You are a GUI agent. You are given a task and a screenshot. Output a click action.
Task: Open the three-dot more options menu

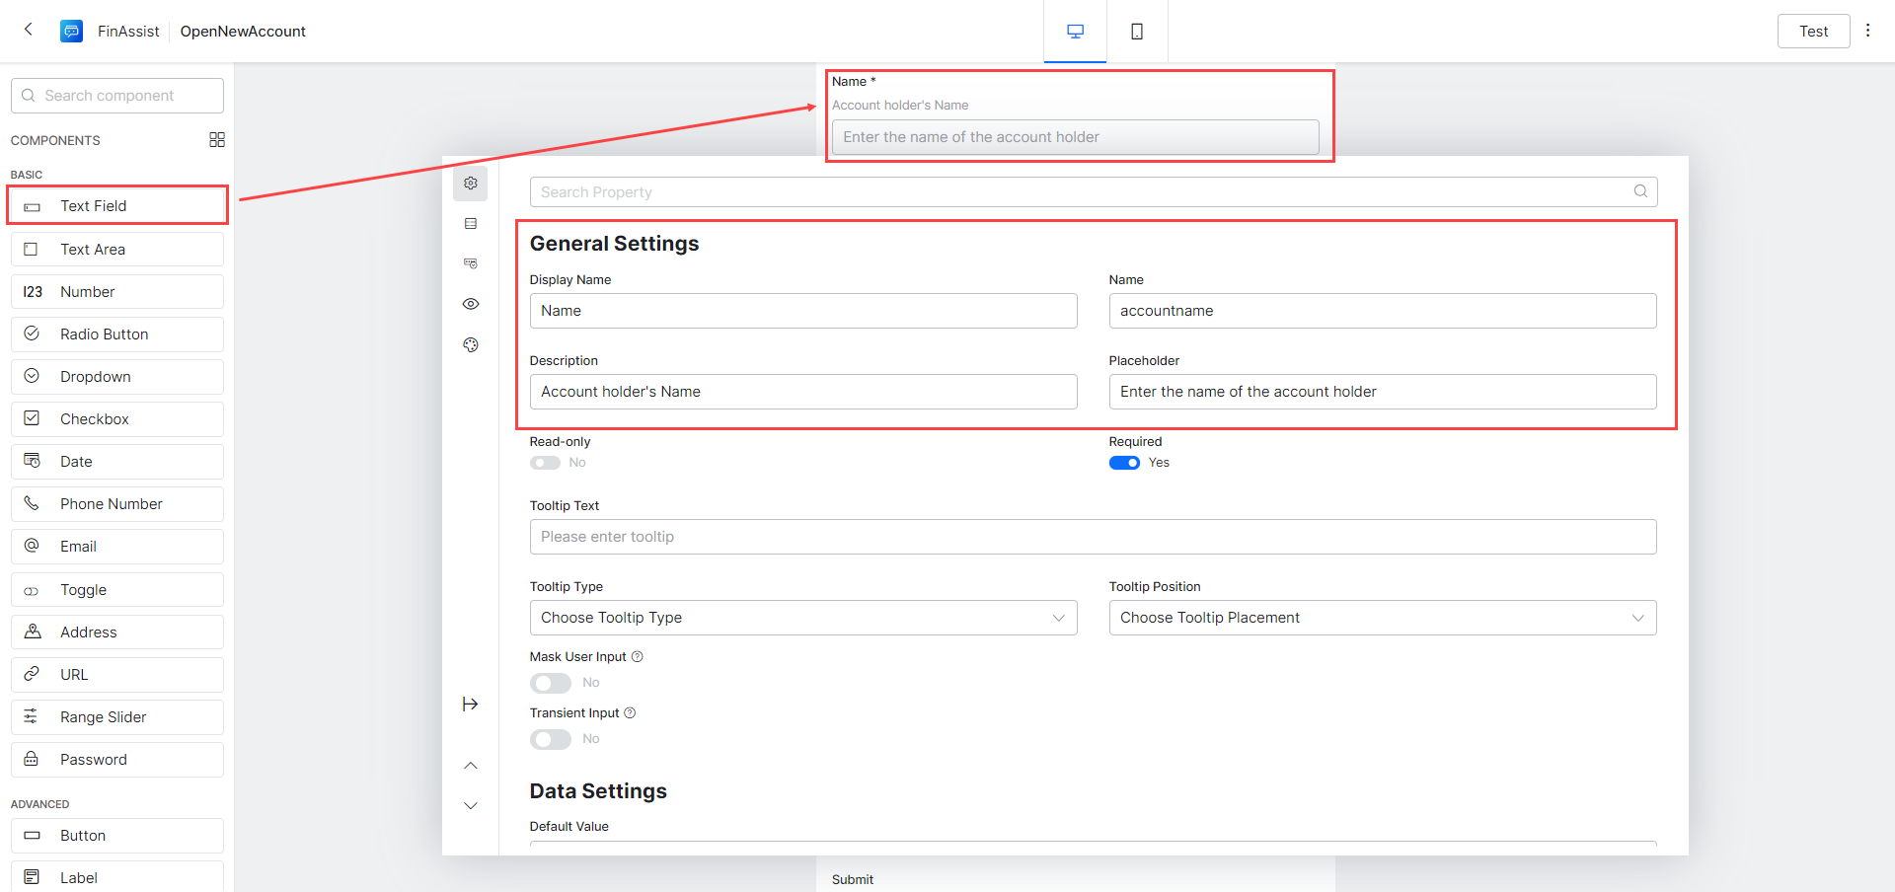(1867, 31)
